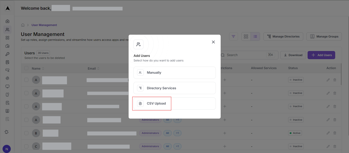Open the Users section icon in sidebar
The image size is (349, 153).
tap(7, 29)
